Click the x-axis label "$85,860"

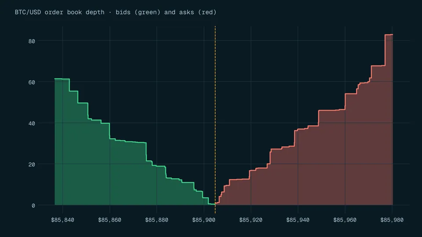(109, 220)
